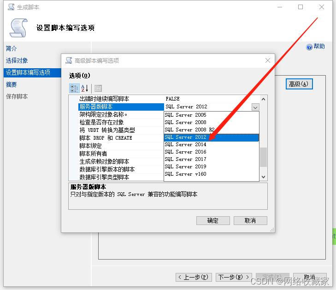Click the Alphabetical sort A-Z icon
This screenshot has width=336, height=290.
click(x=85, y=89)
